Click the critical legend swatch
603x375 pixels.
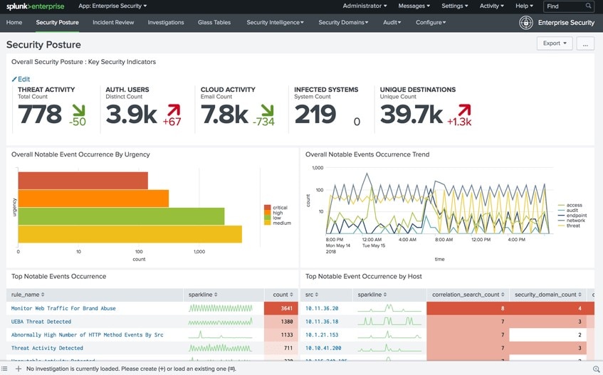[267, 208]
